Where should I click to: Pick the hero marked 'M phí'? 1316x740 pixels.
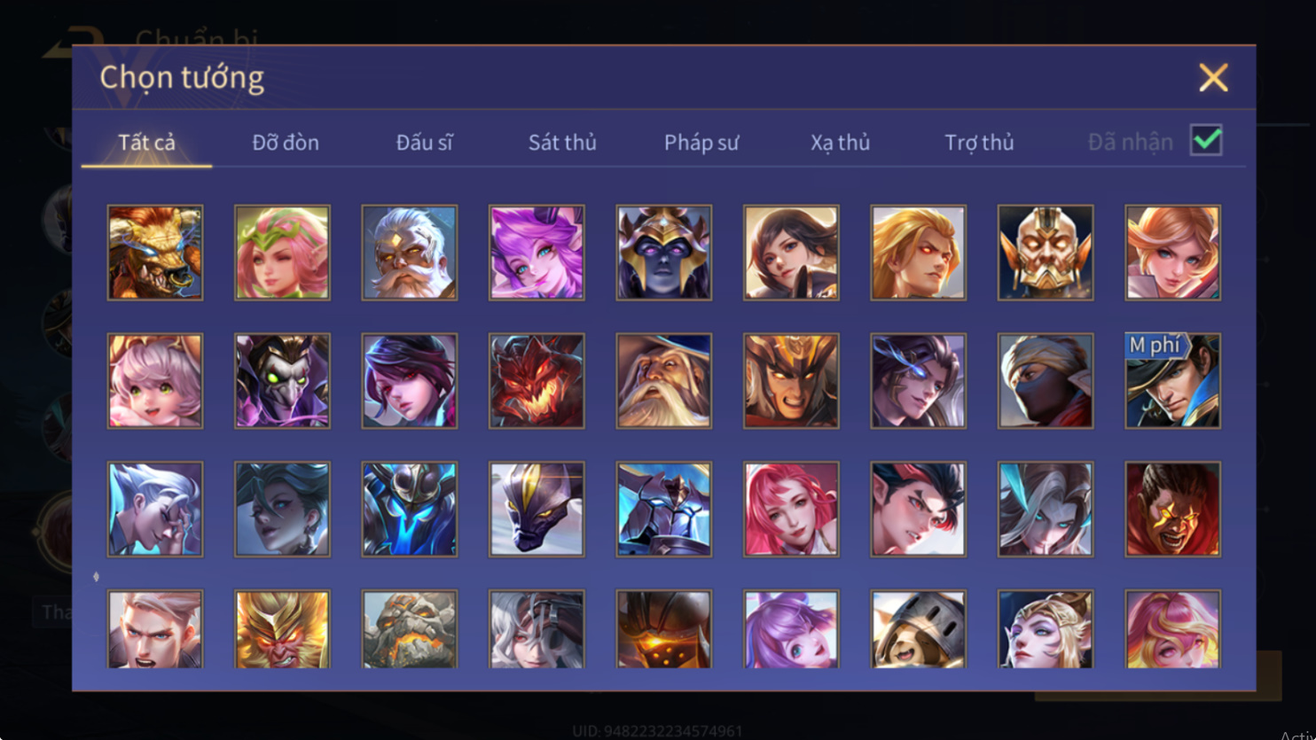1173,381
